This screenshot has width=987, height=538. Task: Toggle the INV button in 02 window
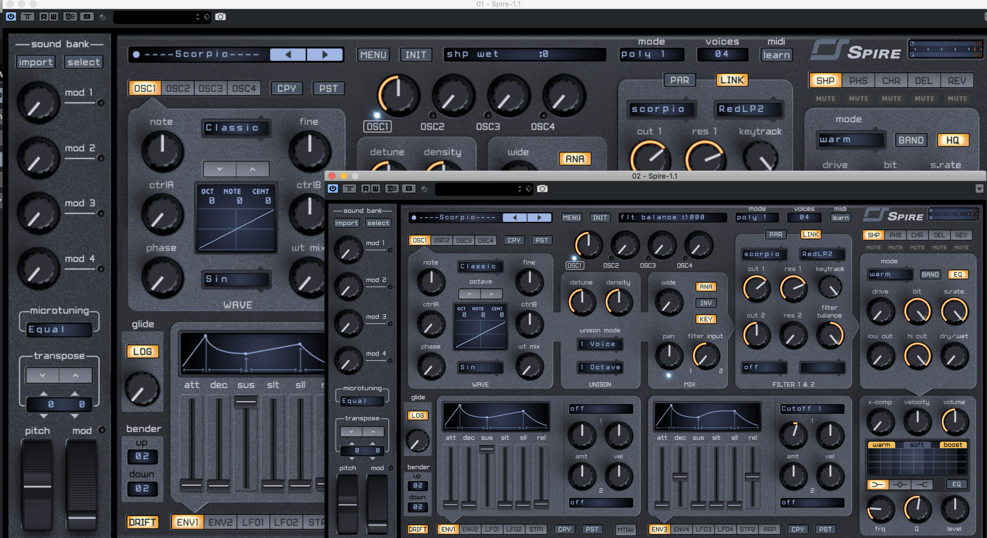[x=706, y=303]
